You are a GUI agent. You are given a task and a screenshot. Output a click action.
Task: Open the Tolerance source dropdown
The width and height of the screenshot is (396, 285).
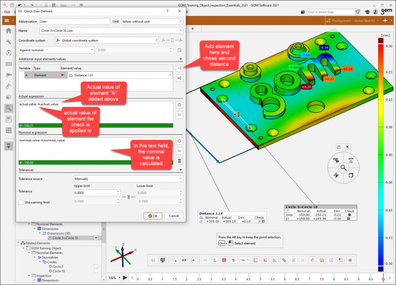[128, 179]
